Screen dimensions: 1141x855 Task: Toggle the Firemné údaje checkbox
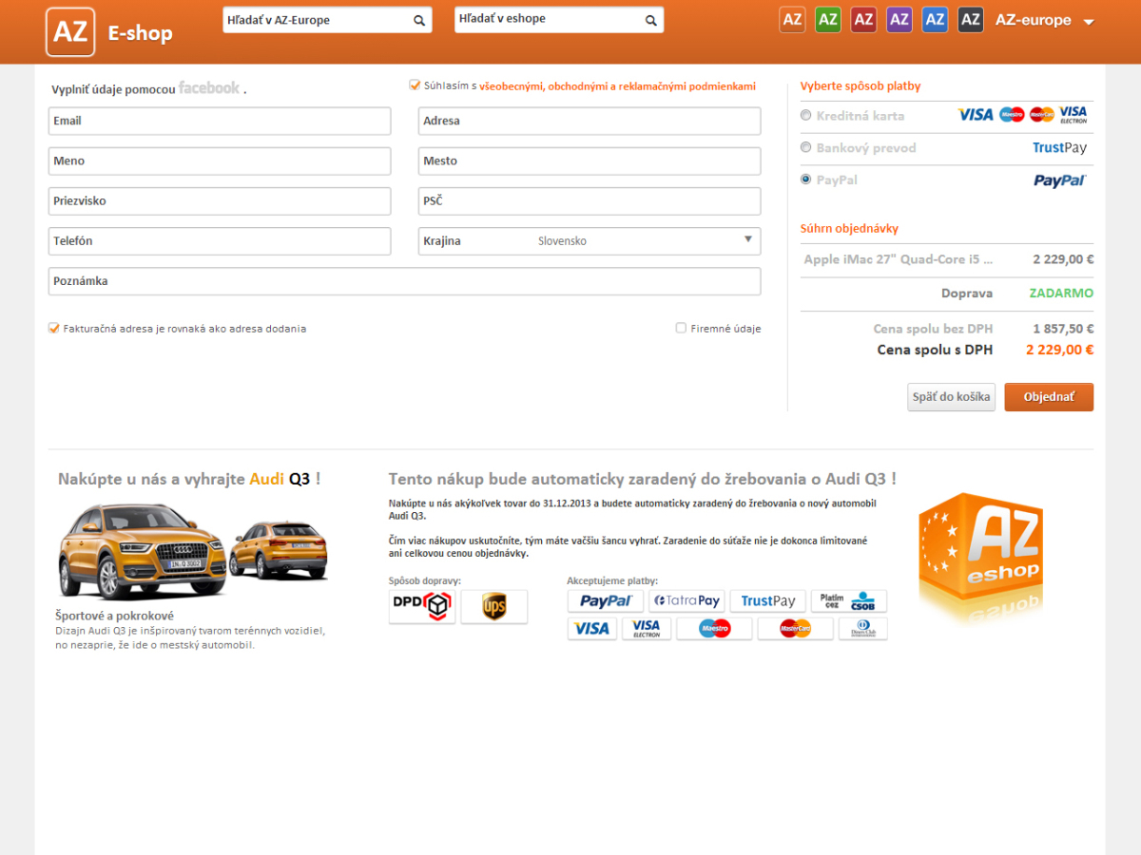click(x=681, y=329)
